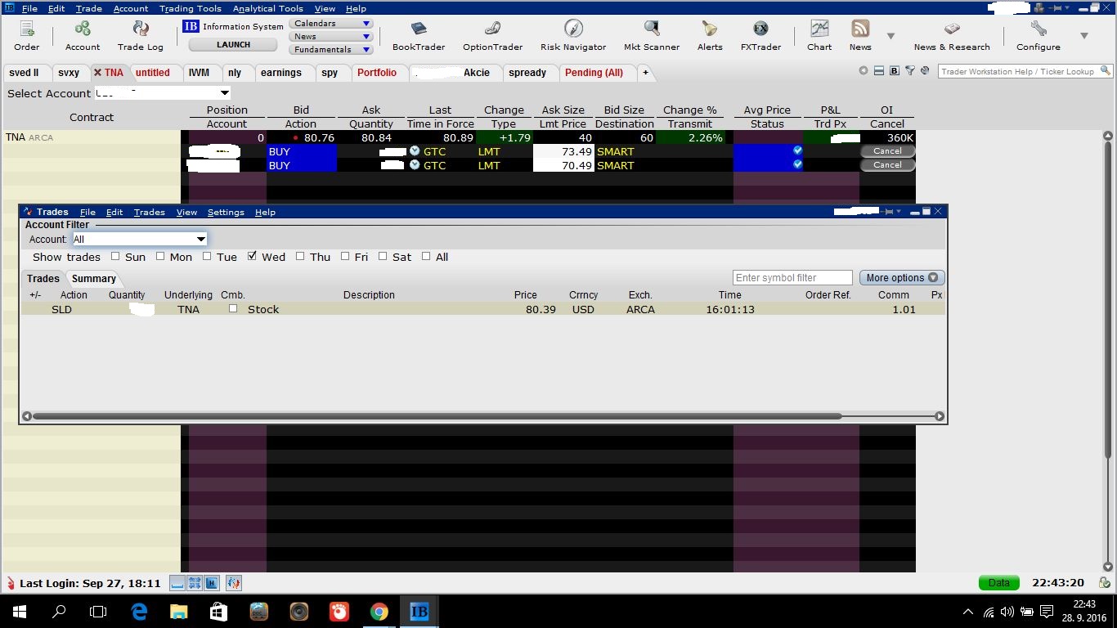Tick the All days show-trades checkbox
The width and height of the screenshot is (1117, 628).
[426, 257]
